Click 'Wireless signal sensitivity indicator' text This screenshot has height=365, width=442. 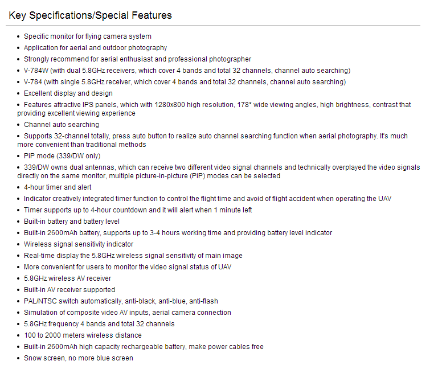[79, 244]
